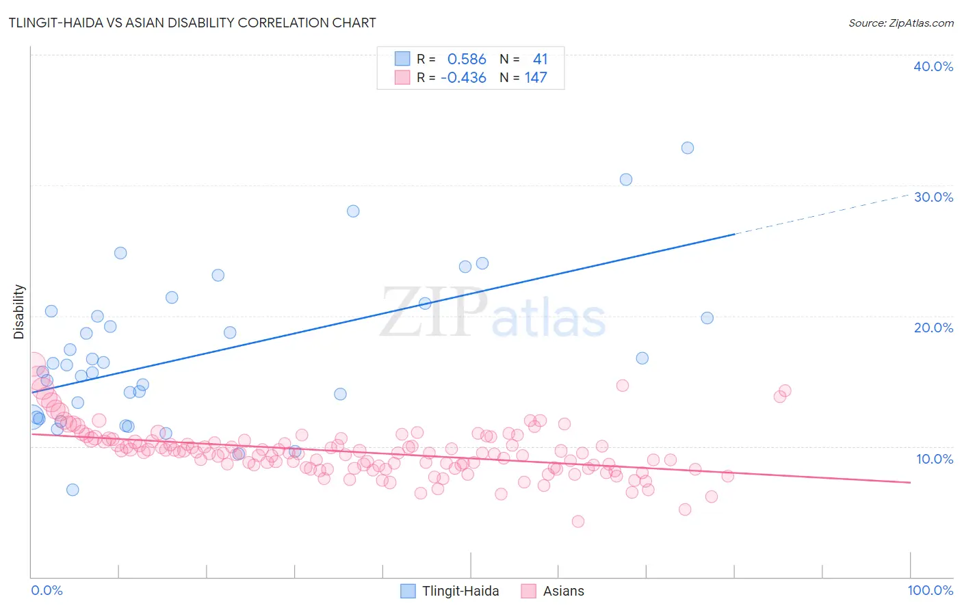Click the 0.0% x-axis label
The image size is (962, 610).
(x=47, y=590)
